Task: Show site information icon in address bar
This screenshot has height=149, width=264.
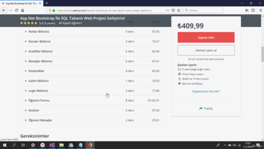Action: click(50, 10)
